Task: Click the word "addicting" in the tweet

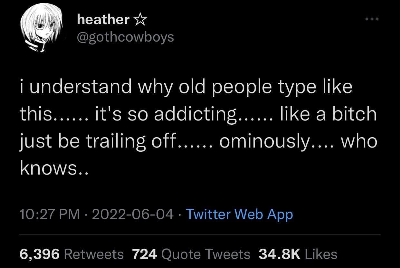Action: [195, 114]
